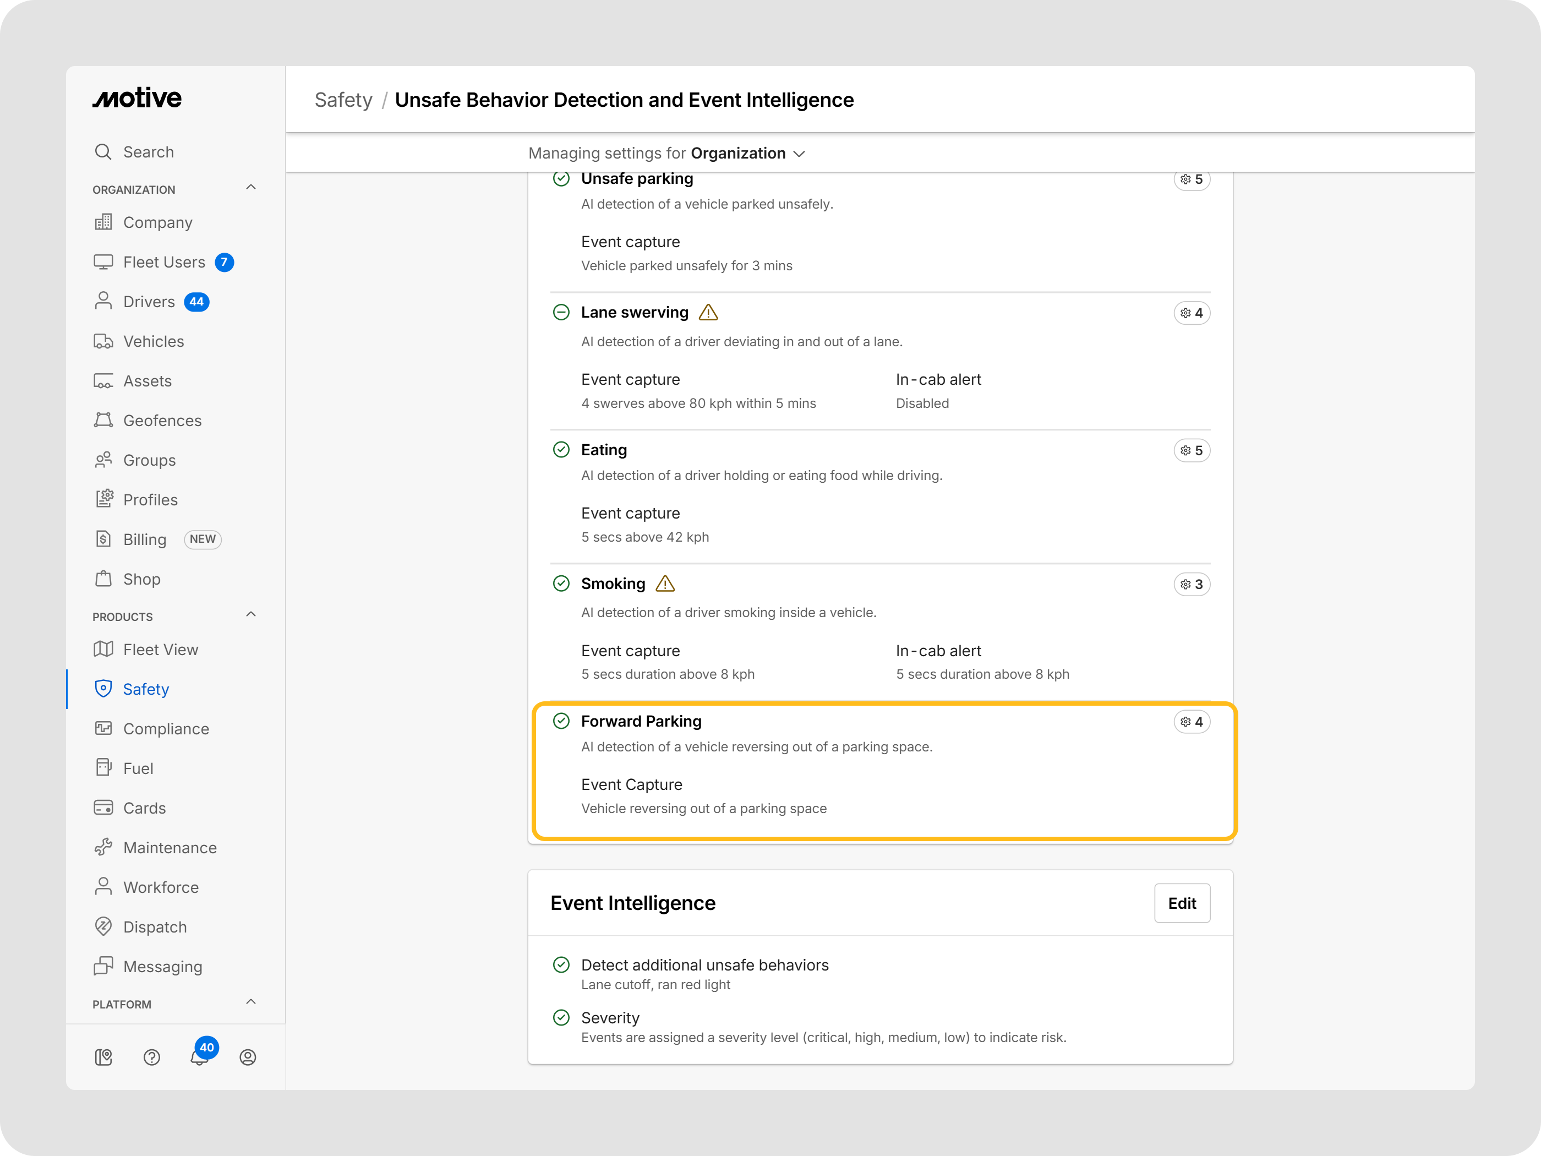Collapse the PRODUCTS sidebar section

coord(251,614)
